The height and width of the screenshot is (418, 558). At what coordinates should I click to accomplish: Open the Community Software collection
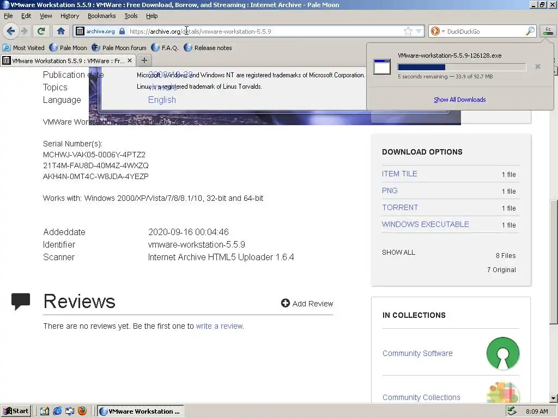click(x=417, y=353)
